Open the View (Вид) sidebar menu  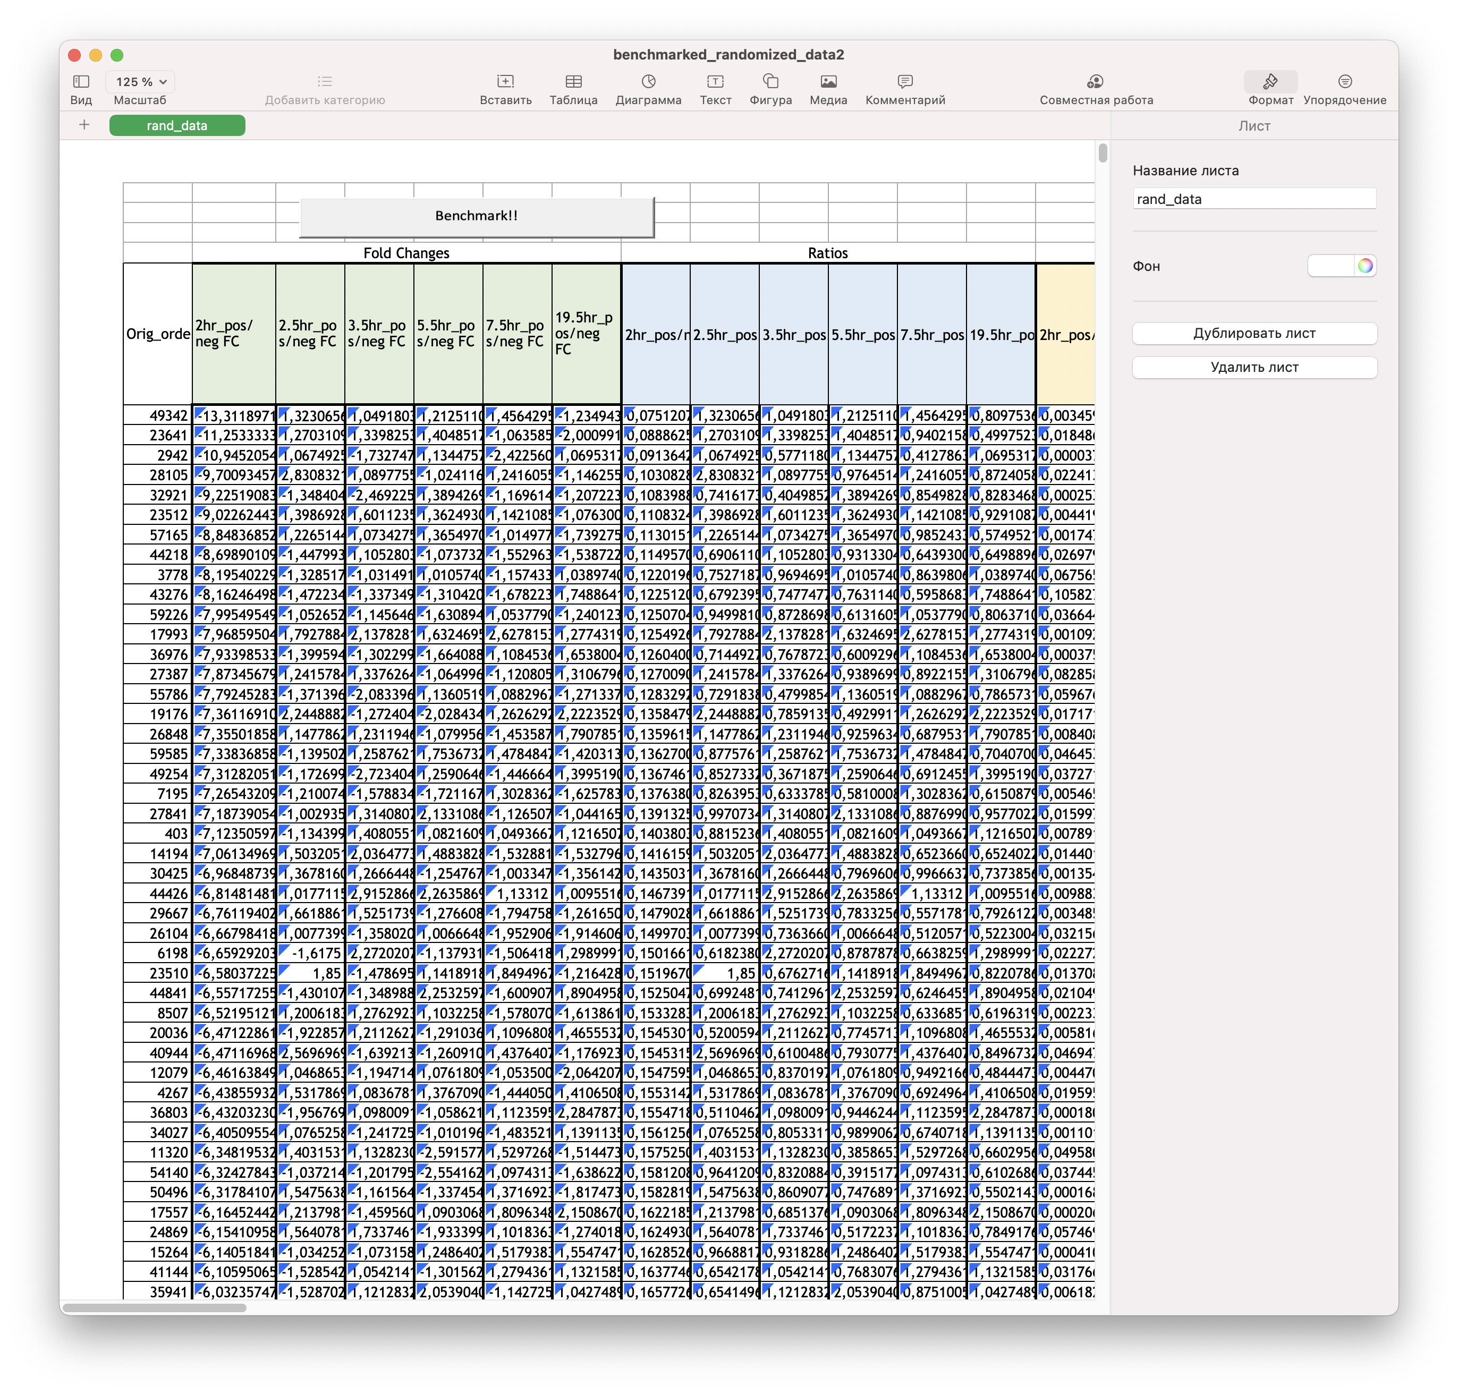click(81, 82)
